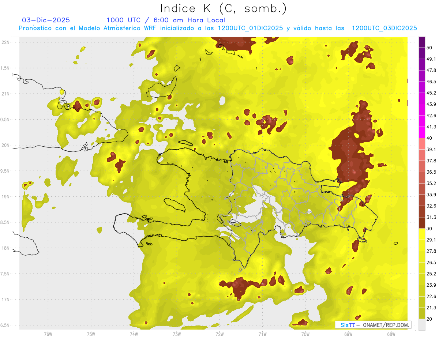The height and width of the screenshot is (339, 439).
Task: Click the color bar value "50"
Action: click(430, 48)
